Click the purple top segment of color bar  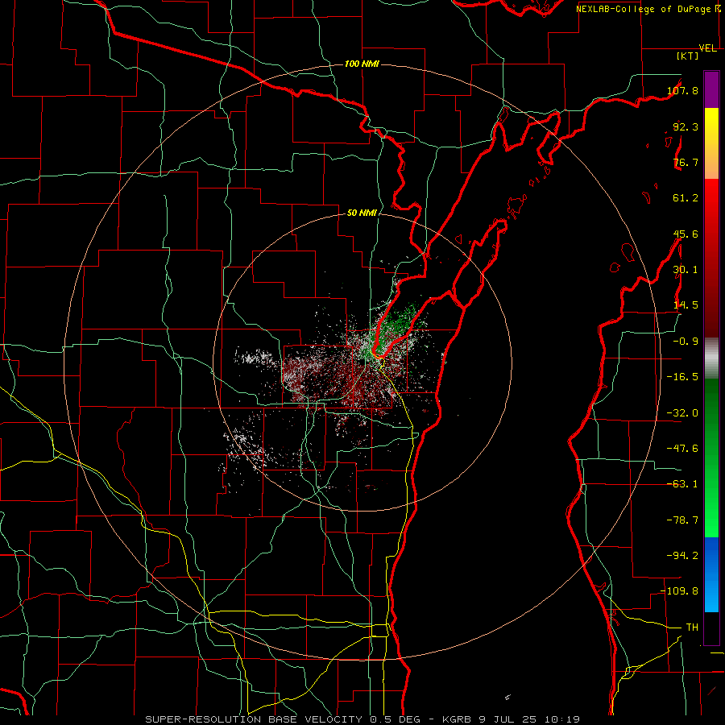[711, 89]
